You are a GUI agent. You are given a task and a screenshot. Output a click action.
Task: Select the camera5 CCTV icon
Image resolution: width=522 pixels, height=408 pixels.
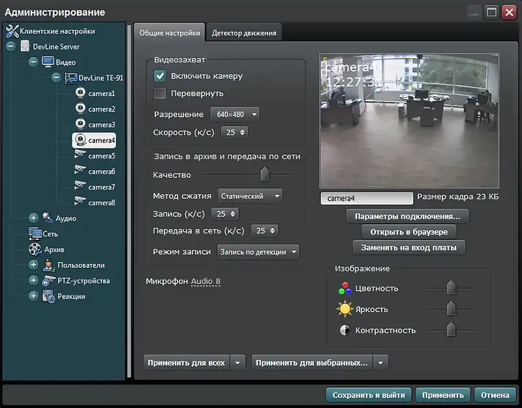[x=80, y=154]
